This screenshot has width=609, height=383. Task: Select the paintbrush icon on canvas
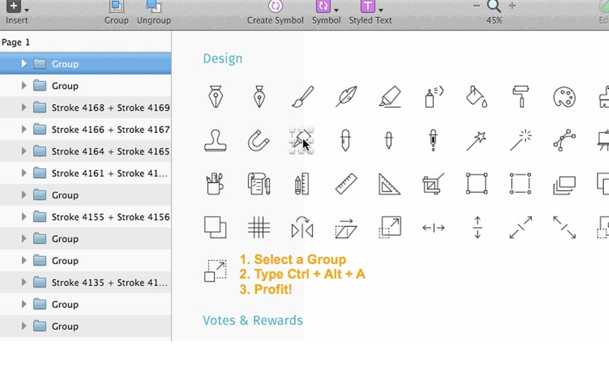pyautogui.click(x=303, y=97)
